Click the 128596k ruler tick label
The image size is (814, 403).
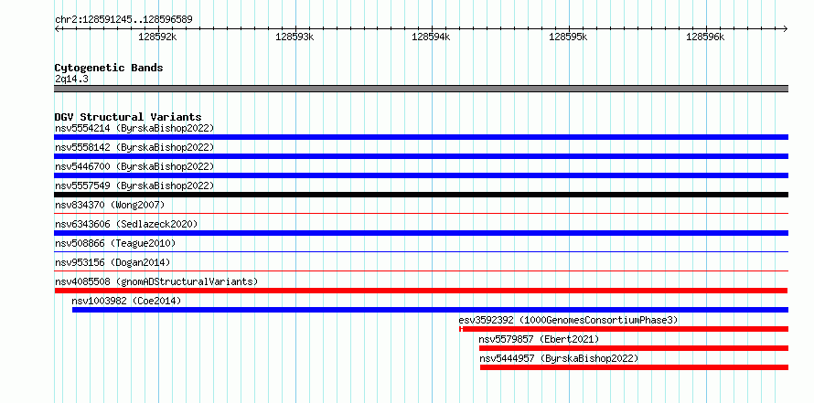(x=705, y=37)
